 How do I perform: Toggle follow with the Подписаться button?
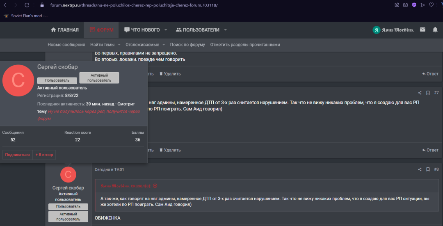tap(17, 155)
